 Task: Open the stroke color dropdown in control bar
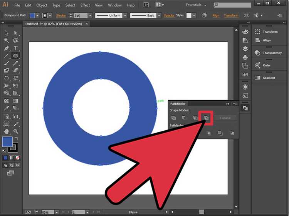50,15
